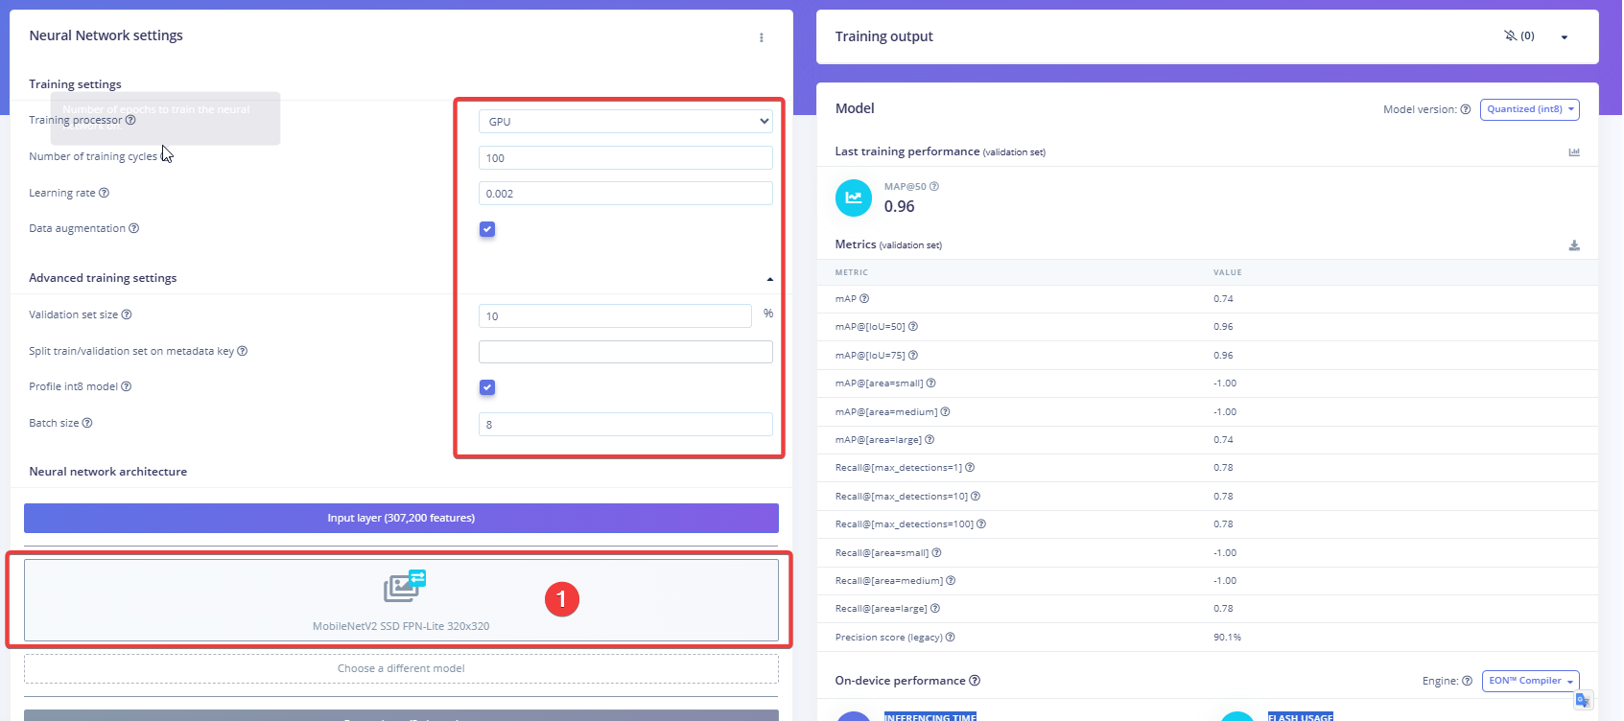1624x721 pixels.
Task: Click help icon beside mAP@[area=small]
Action: tap(930, 384)
